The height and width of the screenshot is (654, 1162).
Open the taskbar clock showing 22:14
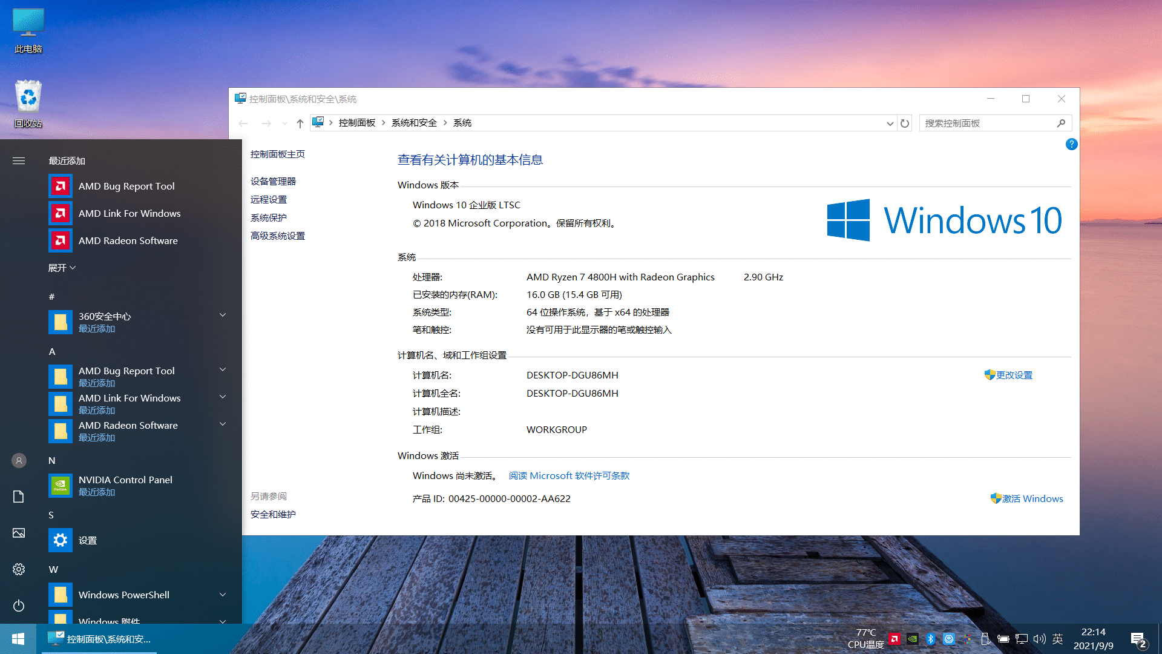(x=1093, y=639)
